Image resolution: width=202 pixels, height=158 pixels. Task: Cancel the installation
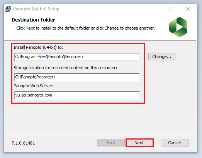click(175, 143)
